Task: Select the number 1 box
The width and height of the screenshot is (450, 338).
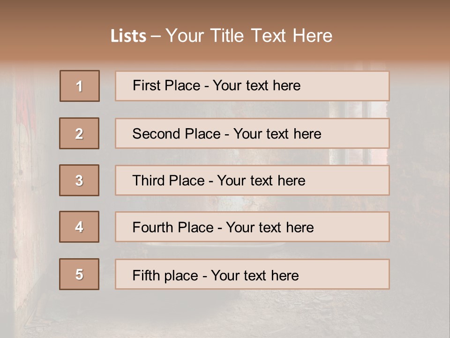Action: click(80, 86)
